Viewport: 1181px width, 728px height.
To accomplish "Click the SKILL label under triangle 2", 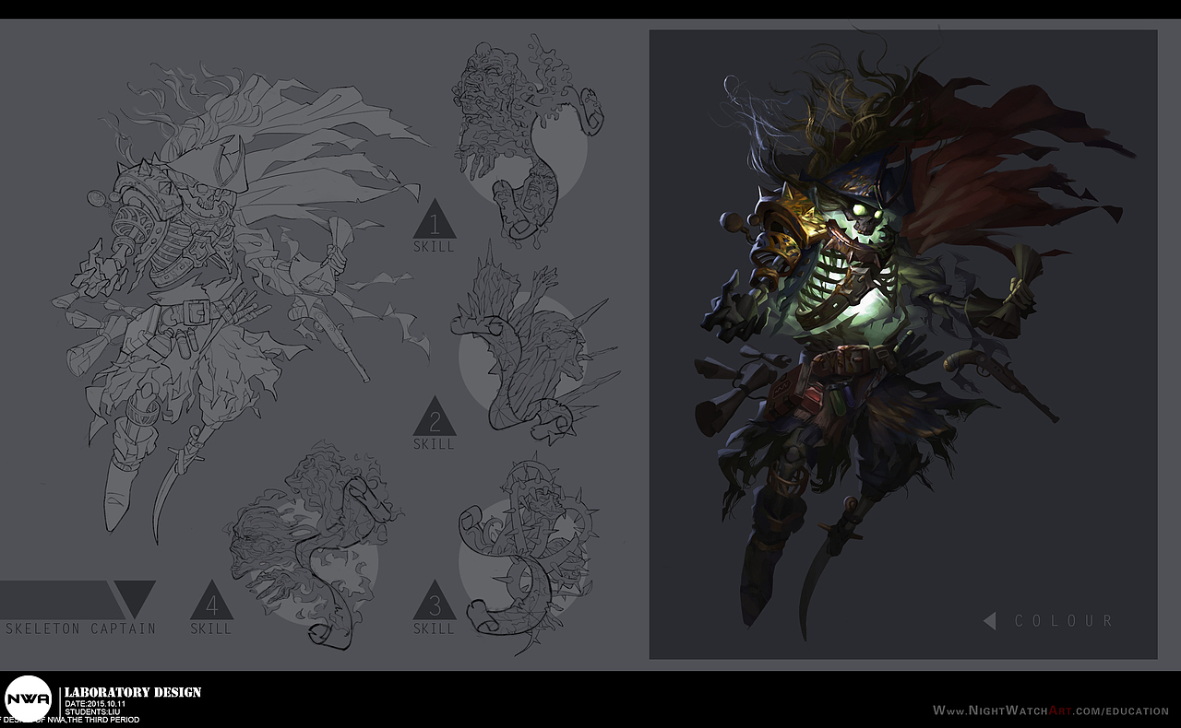I will click(434, 444).
